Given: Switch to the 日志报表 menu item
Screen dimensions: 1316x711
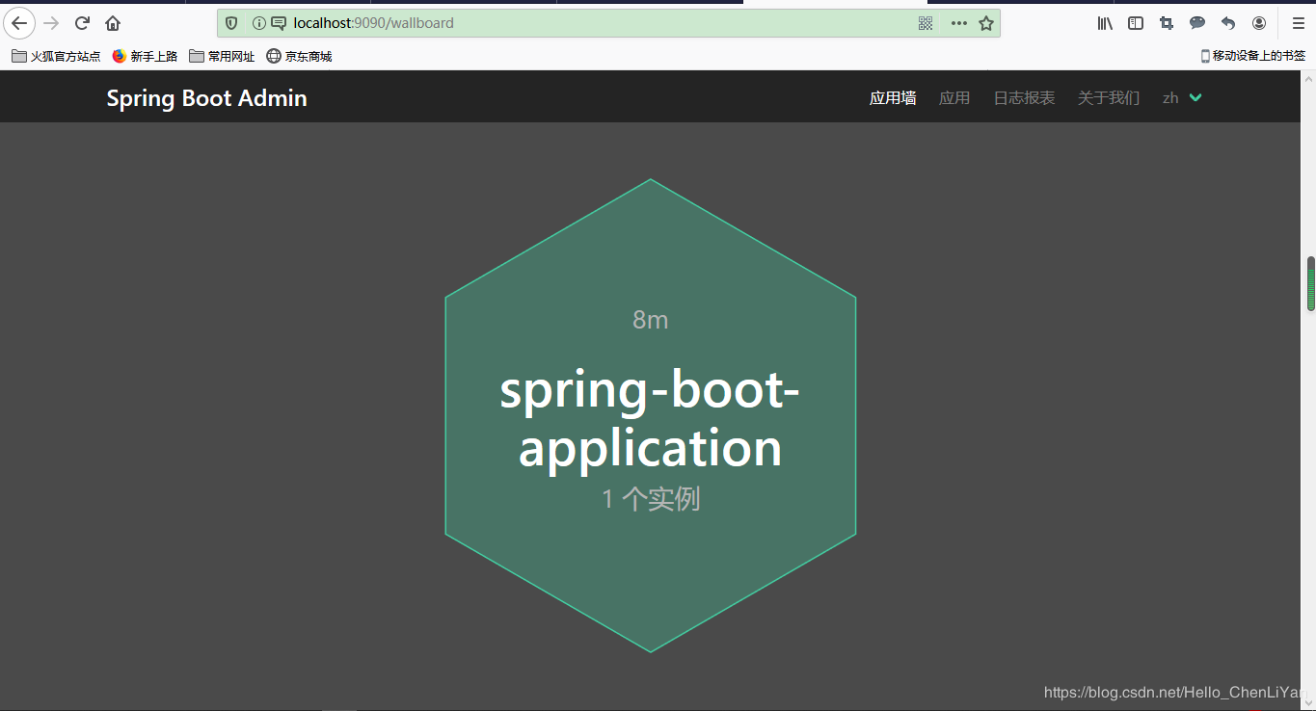Looking at the screenshot, I should pos(1023,97).
